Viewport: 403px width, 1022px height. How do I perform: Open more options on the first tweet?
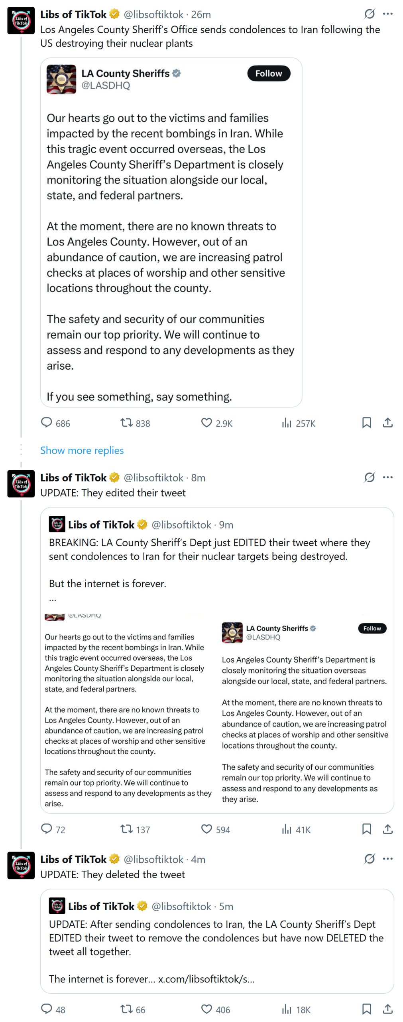(387, 14)
